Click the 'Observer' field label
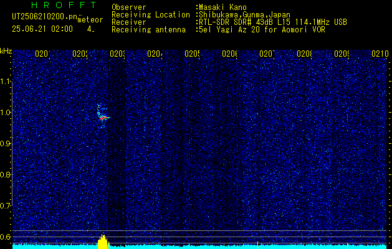The height and width of the screenshot is (249, 392). (x=129, y=7)
